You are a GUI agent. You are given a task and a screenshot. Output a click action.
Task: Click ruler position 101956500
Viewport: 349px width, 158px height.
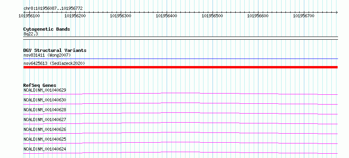click(x=212, y=16)
